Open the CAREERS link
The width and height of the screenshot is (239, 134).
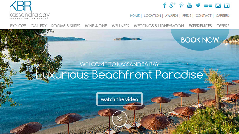223,16
